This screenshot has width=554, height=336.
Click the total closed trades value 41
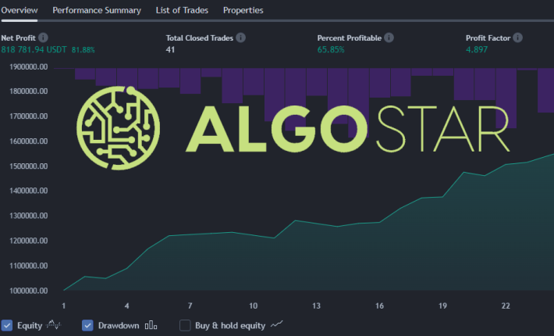(x=170, y=49)
